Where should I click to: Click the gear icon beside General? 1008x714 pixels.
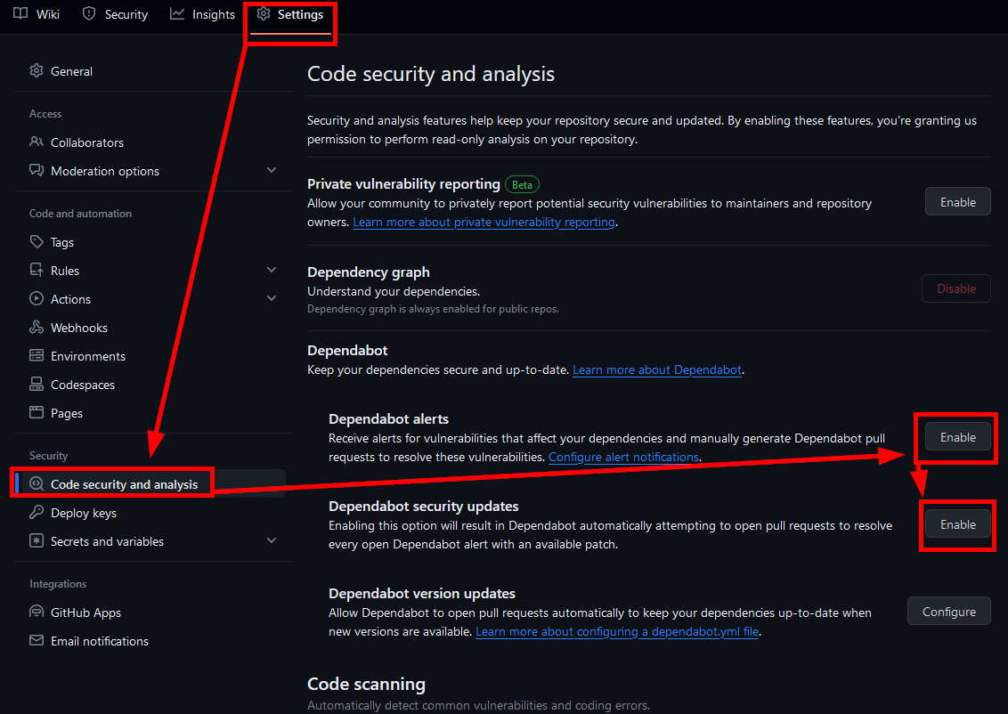[x=37, y=71]
